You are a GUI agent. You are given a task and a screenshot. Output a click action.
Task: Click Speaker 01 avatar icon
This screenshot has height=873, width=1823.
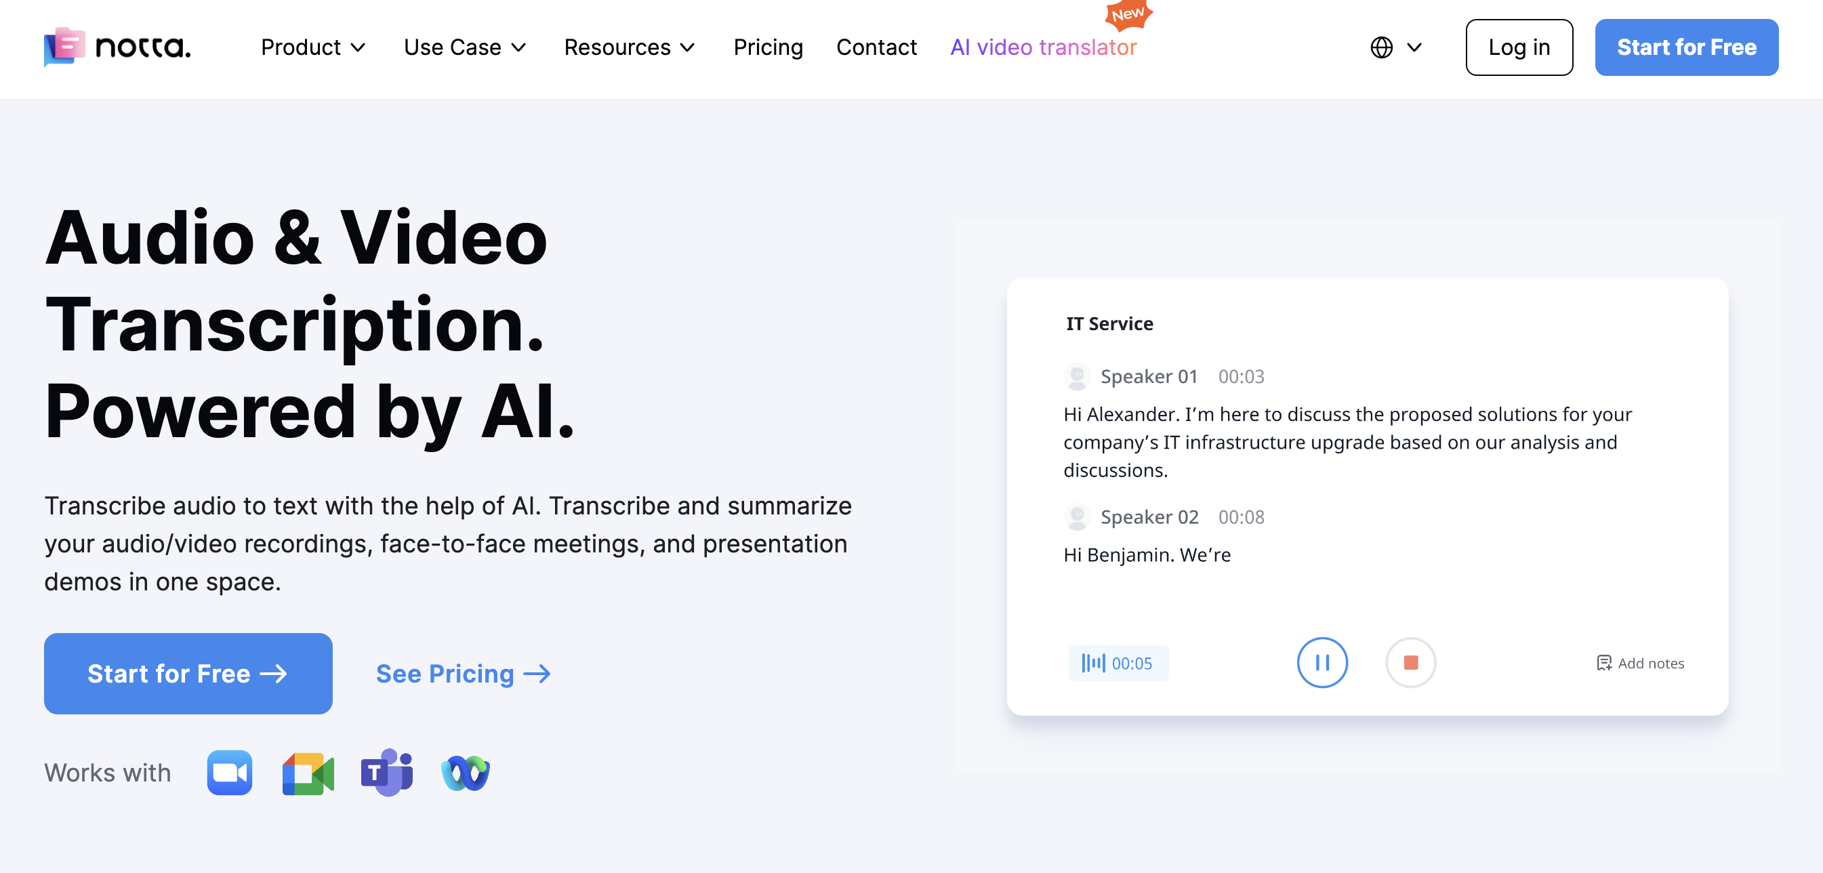pyautogui.click(x=1077, y=376)
